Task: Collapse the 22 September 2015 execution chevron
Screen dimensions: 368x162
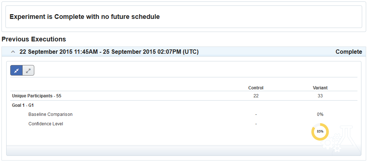Action: (x=13, y=52)
